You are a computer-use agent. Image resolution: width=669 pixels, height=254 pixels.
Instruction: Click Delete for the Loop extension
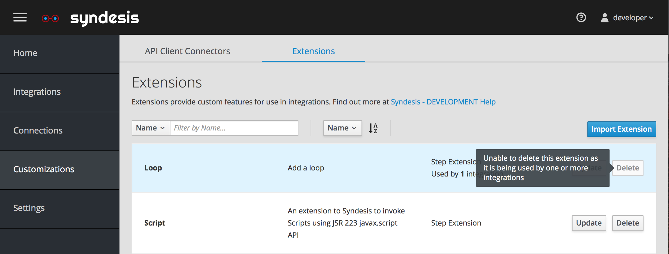[628, 168]
